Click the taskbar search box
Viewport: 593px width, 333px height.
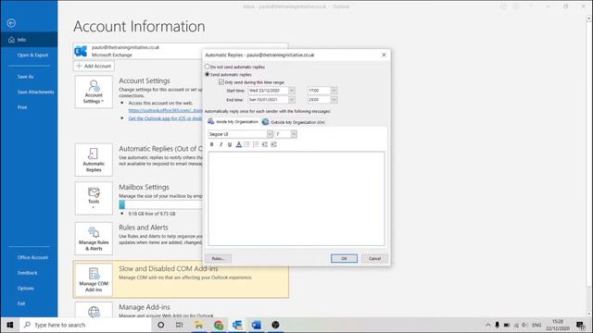85,325
